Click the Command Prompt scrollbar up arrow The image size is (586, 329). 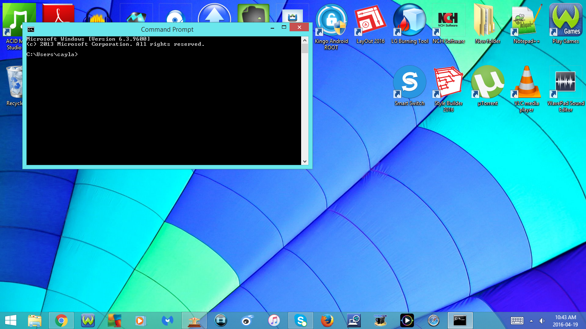(305, 40)
